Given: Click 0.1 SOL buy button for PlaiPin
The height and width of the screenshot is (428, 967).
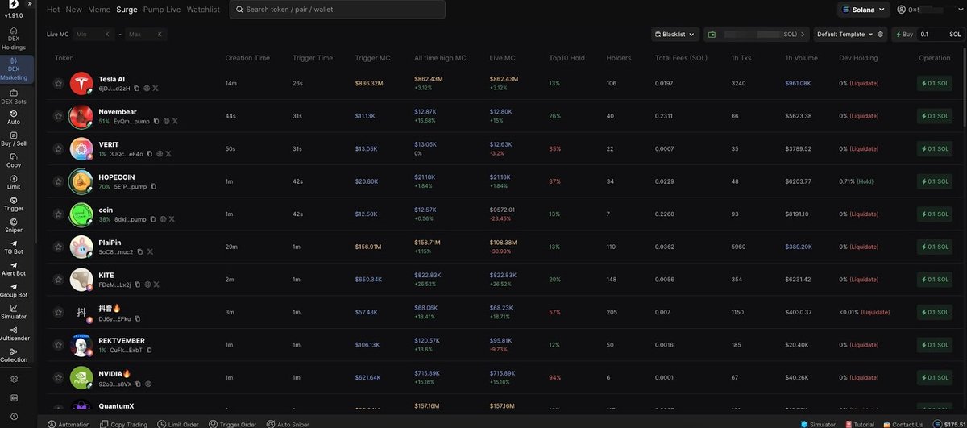Looking at the screenshot, I should 936,247.
